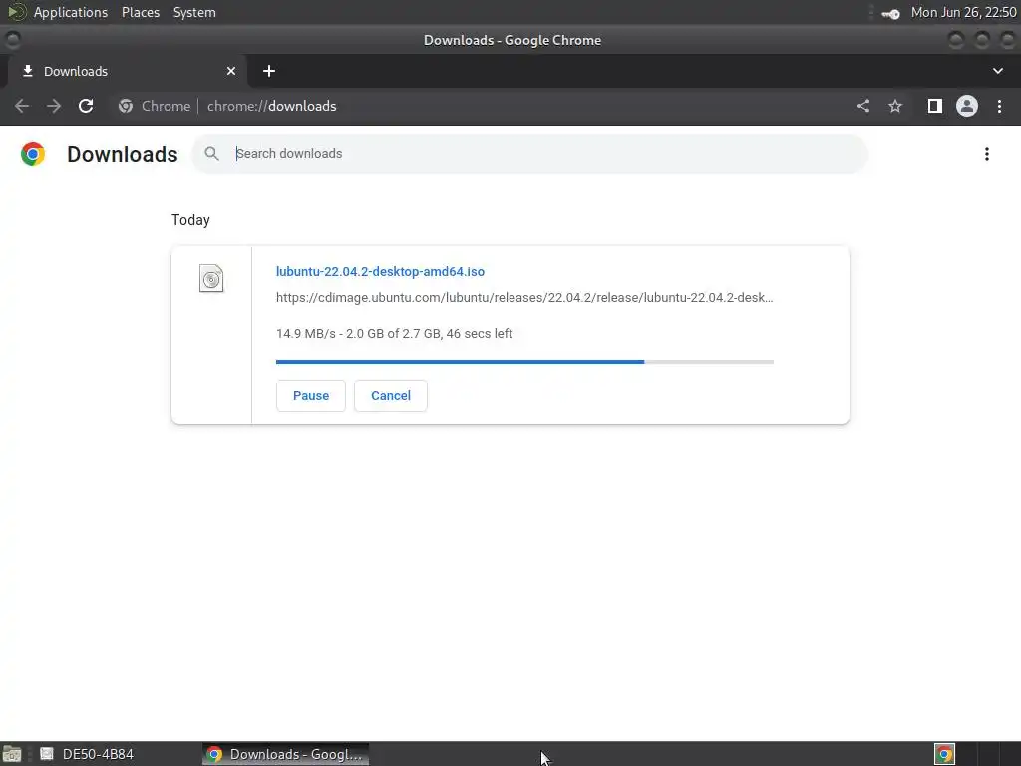Pause the lubuntu ISO download

(311, 395)
